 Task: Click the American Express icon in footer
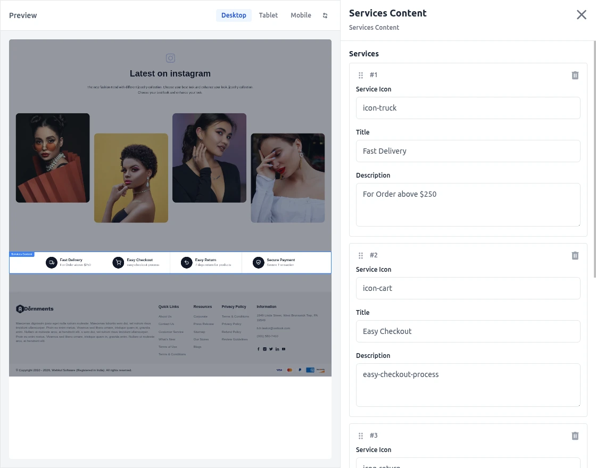pyautogui.click(x=310, y=370)
